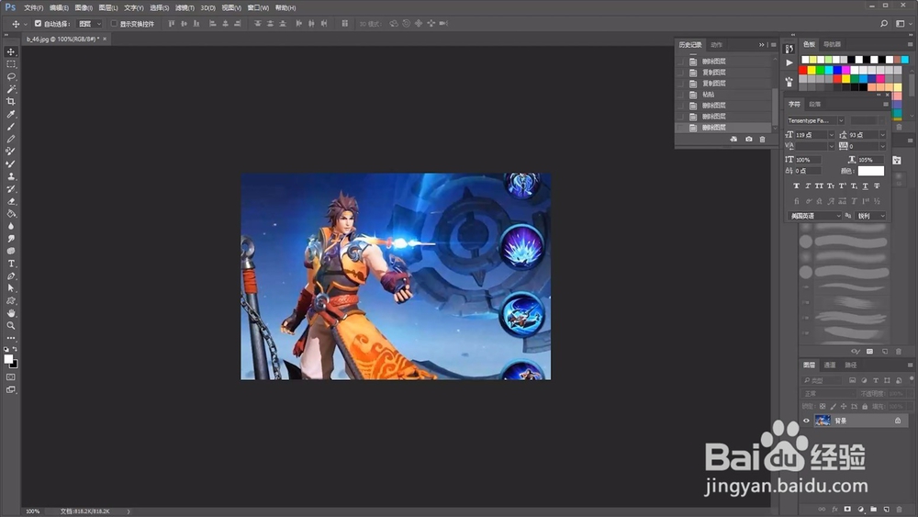Open auto-select 图层 dropdown in options bar

click(90, 24)
